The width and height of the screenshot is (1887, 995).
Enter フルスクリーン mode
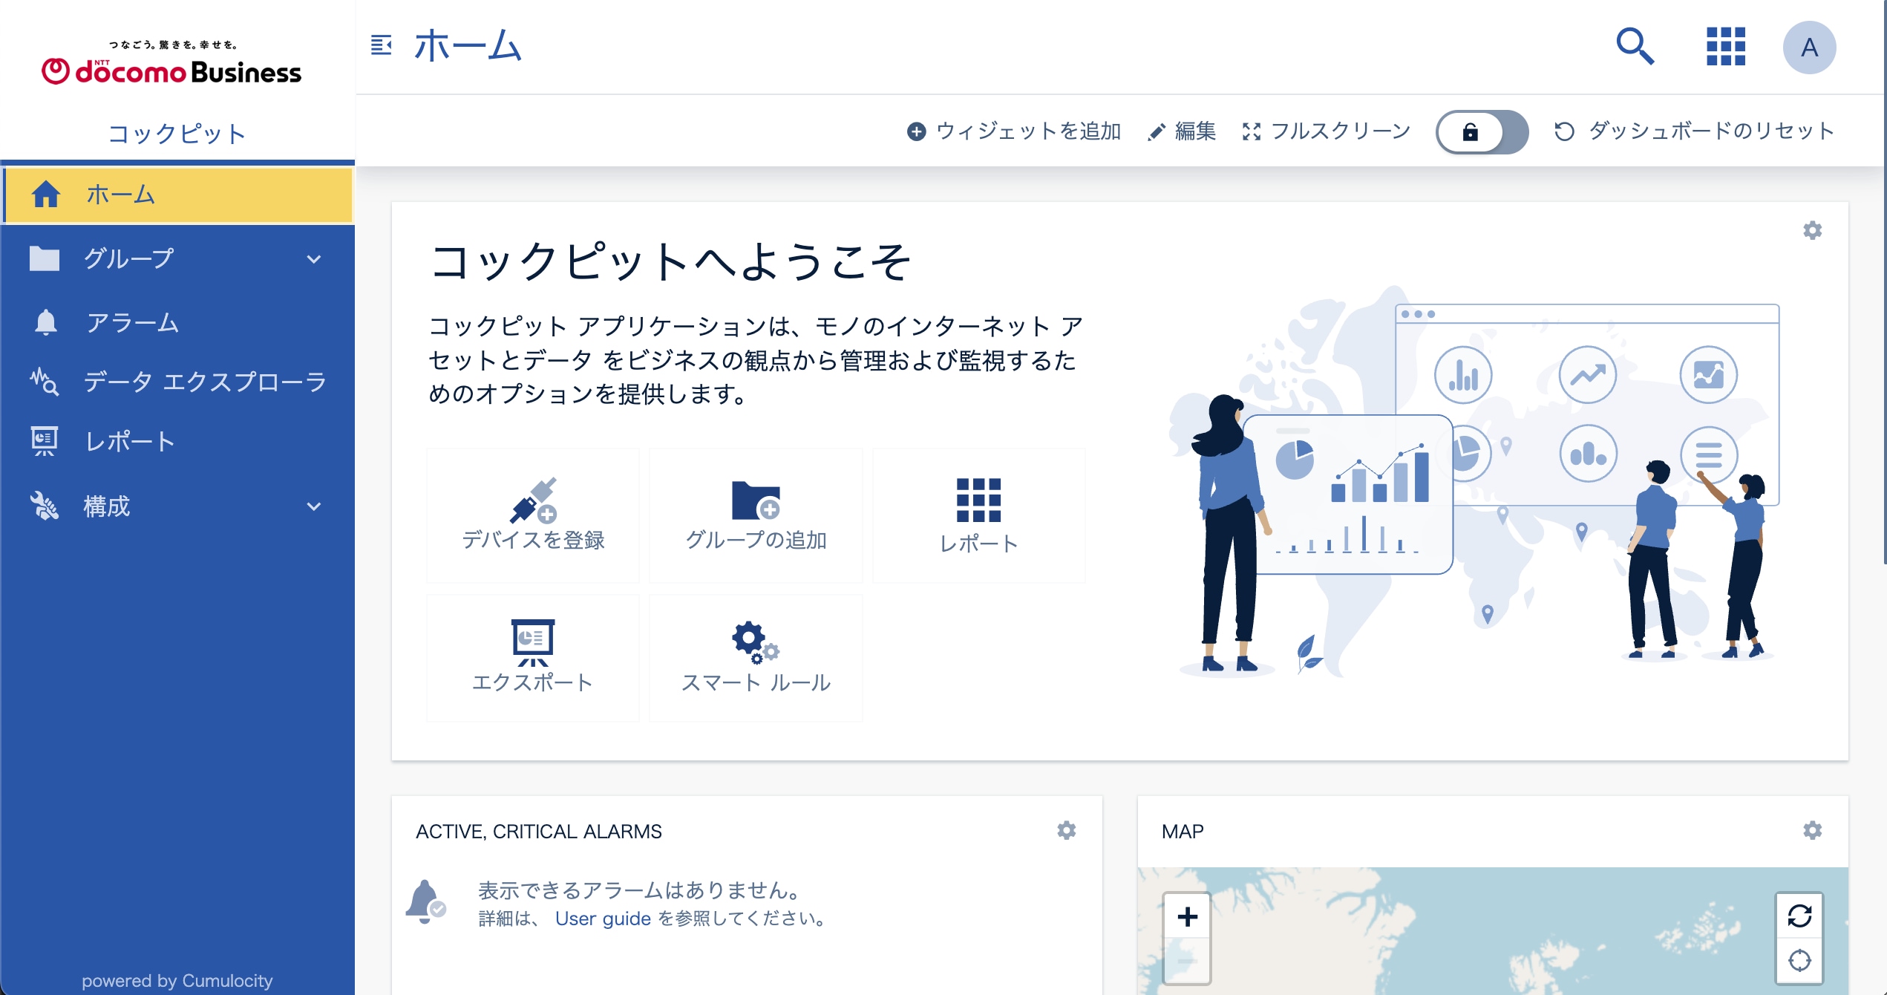point(1326,131)
